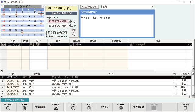Show previous month in the calendar

[2, 7]
